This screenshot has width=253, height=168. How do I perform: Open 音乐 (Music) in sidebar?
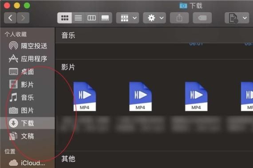point(28,97)
